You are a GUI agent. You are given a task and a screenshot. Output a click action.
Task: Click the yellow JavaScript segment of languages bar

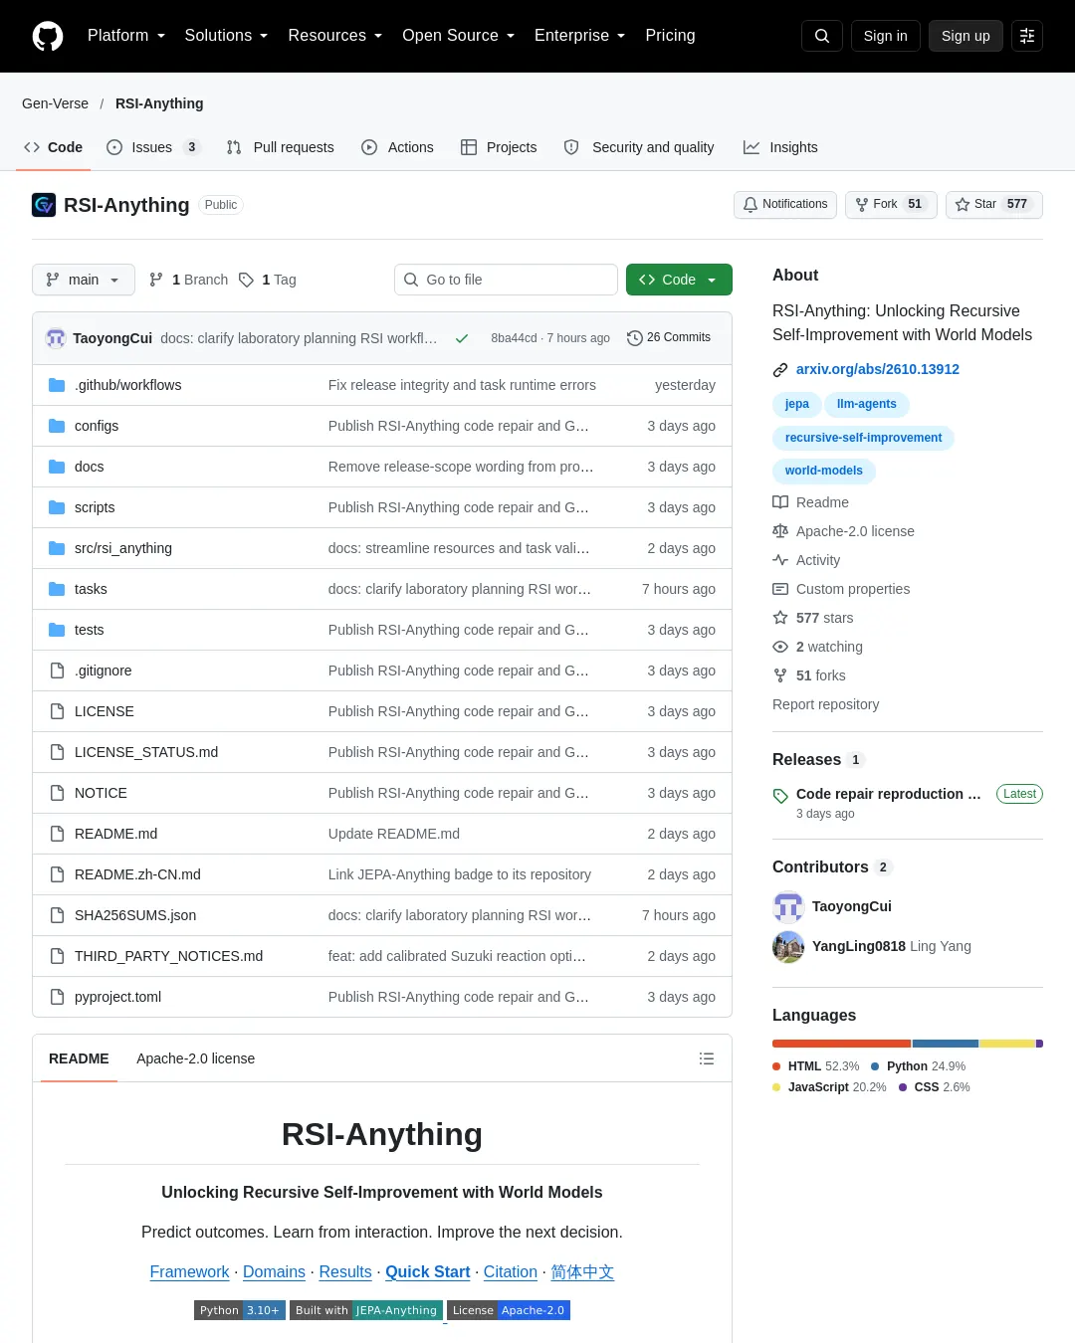pyautogui.click(x=1007, y=1044)
